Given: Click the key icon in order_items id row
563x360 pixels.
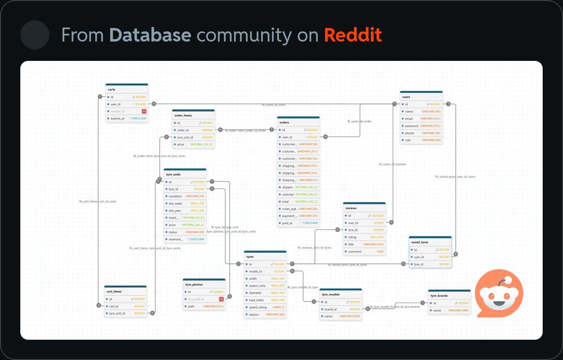Looking at the screenshot, I should [x=200, y=123].
